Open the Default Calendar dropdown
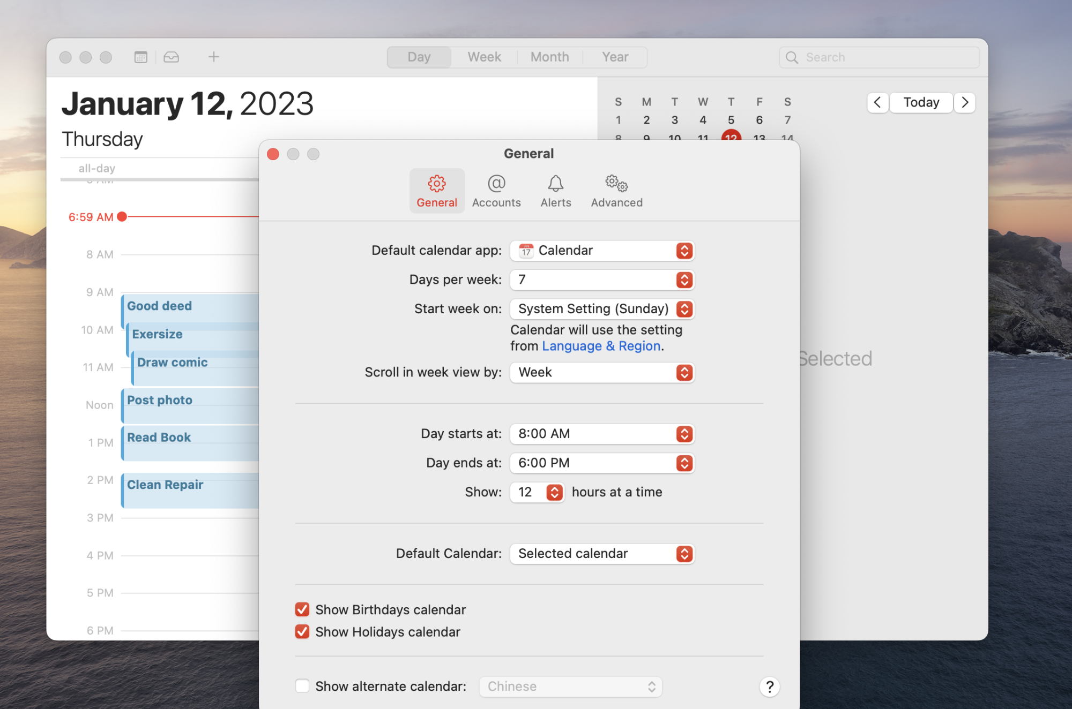Screen dimensions: 1072x709 point(602,553)
